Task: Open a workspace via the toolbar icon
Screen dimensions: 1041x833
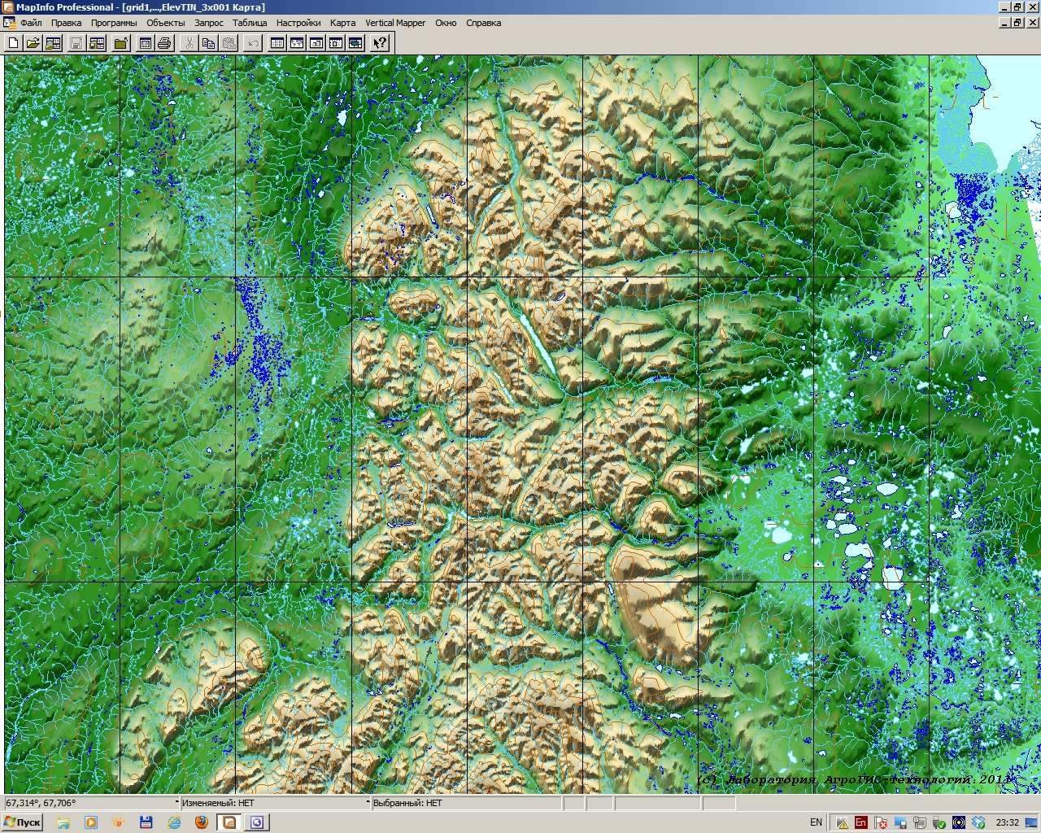Action: click(x=53, y=43)
